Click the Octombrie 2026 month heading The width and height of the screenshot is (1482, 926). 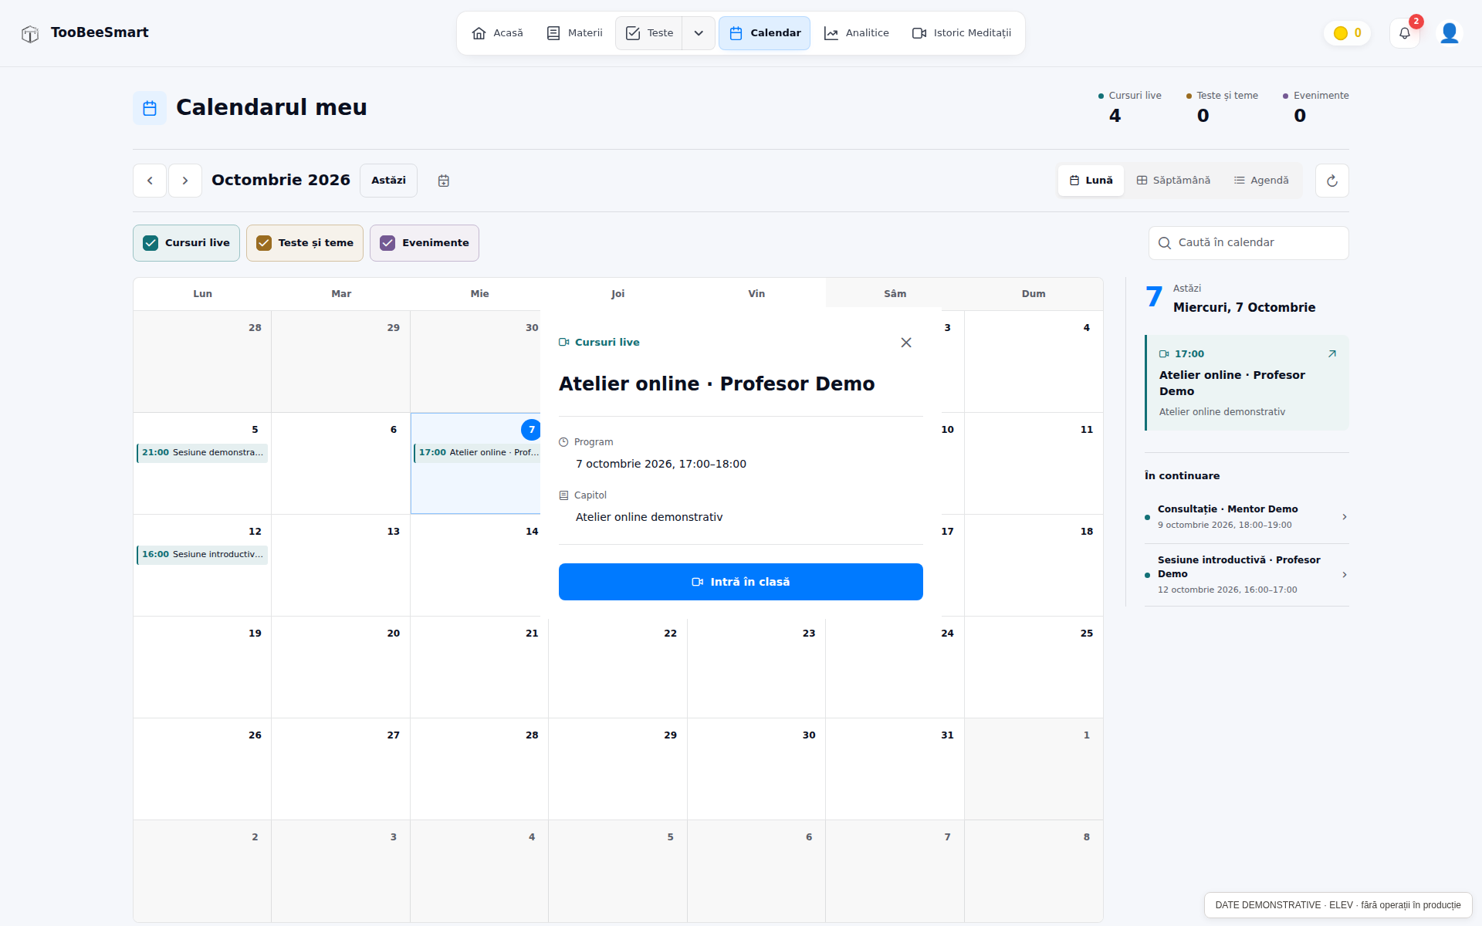(281, 181)
